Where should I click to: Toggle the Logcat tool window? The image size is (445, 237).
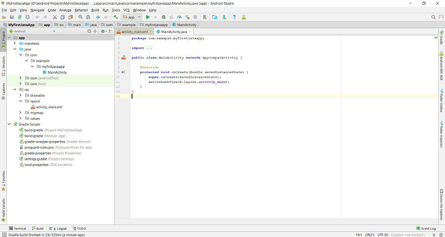coord(58,229)
